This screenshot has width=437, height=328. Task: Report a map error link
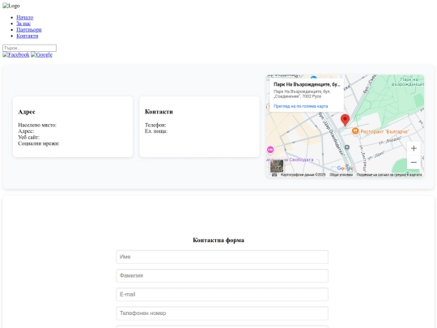(x=389, y=175)
